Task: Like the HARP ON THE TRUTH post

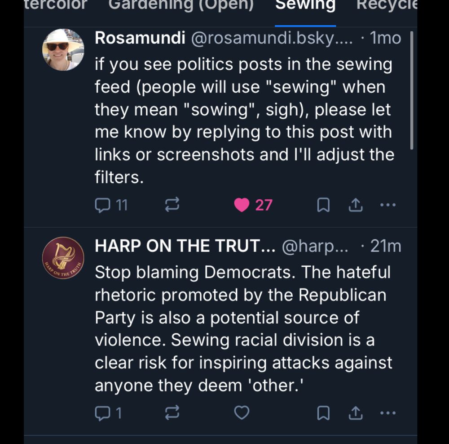Action: click(x=242, y=413)
